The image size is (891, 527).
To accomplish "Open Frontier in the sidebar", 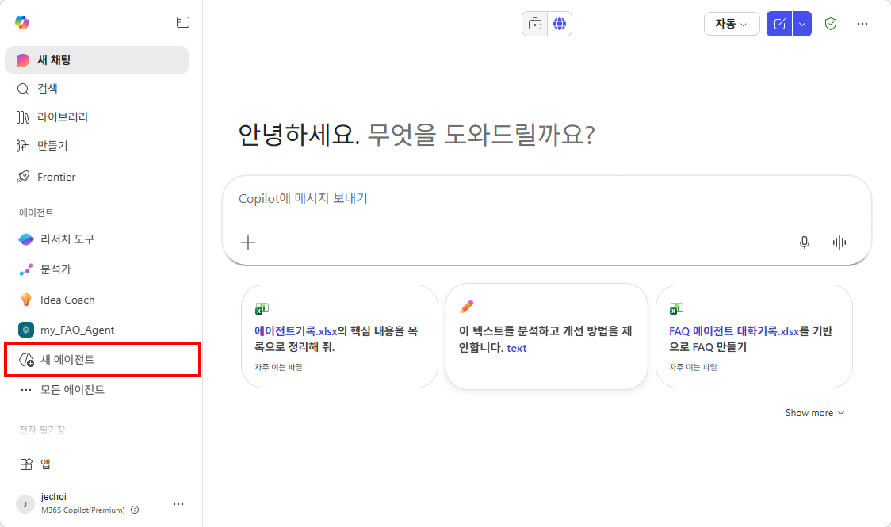I will [x=98, y=177].
